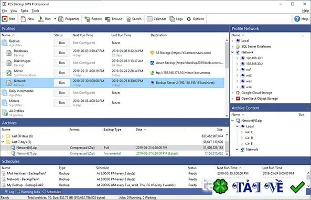Select the My Backup - BackupTask2 schedule
Screen dimensions: 311x200
click(25, 185)
